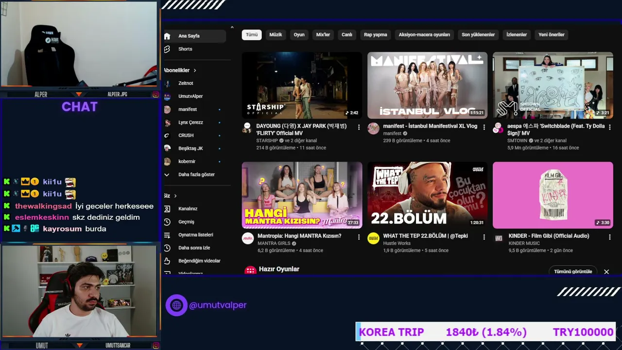The height and width of the screenshot is (350, 622).
Task: Select the Rap yapma filter chip
Action: point(376,35)
